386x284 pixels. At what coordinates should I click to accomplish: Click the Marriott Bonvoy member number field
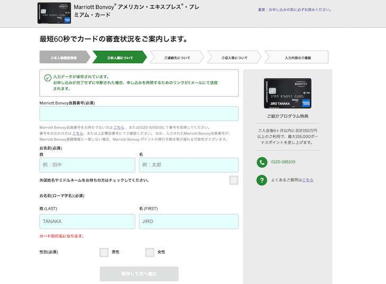(x=139, y=114)
